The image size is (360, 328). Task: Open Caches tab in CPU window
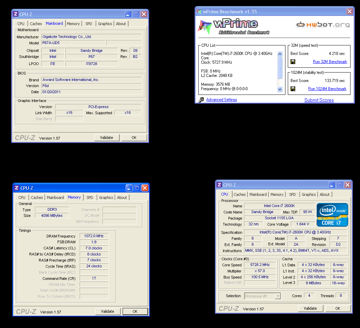click(239, 194)
